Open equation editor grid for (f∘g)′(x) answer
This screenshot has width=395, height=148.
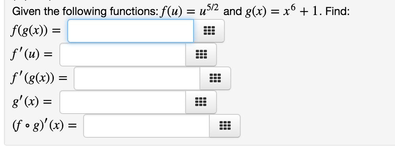click(x=225, y=125)
